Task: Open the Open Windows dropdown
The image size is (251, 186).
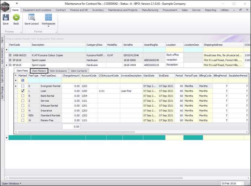Action: (x=11, y=183)
